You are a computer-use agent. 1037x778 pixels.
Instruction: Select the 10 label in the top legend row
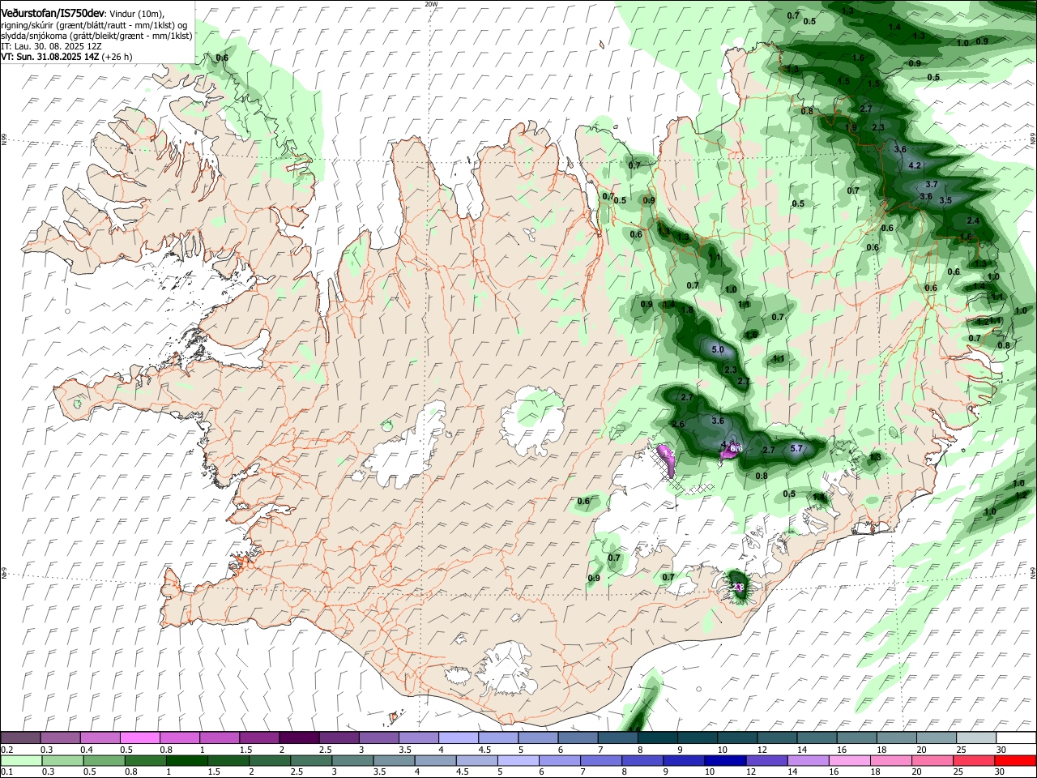click(722, 750)
